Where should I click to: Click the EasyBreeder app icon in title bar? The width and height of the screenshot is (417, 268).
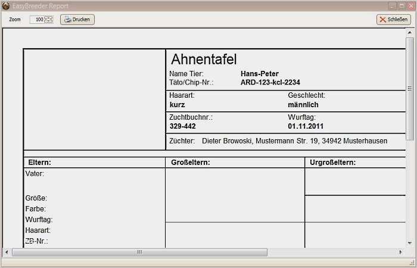click(x=5, y=5)
